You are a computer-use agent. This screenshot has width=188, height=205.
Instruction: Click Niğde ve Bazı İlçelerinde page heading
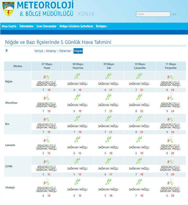pos(58,42)
